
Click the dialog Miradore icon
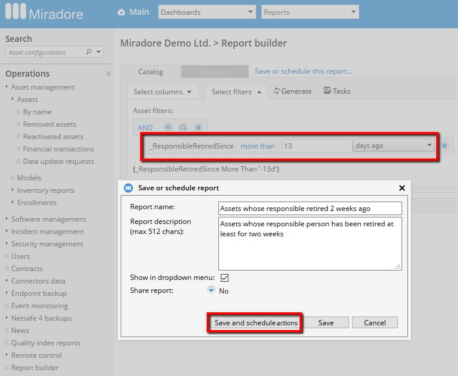click(x=128, y=188)
